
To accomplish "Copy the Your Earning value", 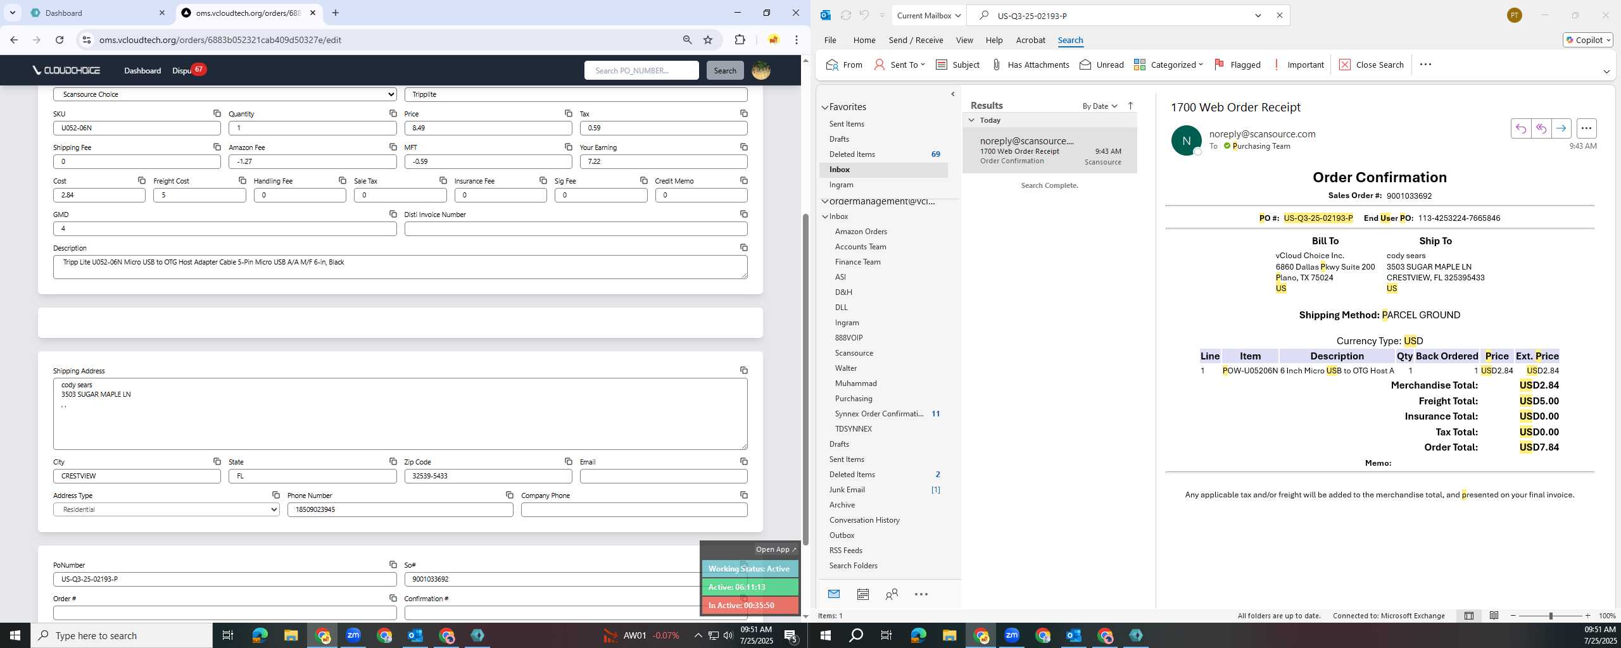I will coord(743,147).
